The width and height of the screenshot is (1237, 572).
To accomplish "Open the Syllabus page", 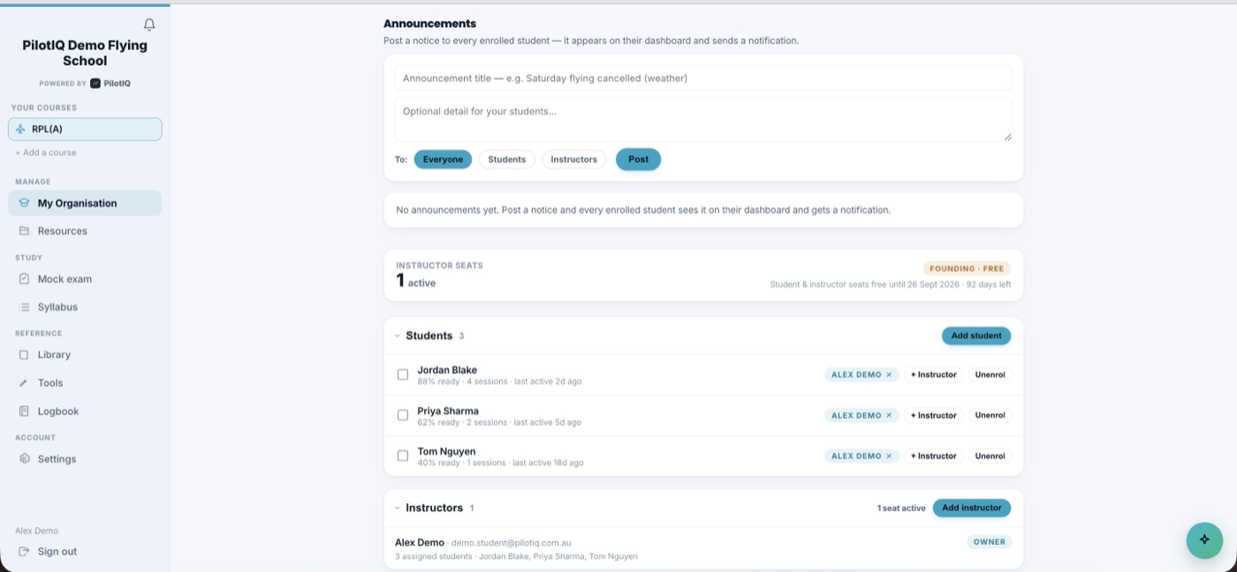I will pos(85,307).
